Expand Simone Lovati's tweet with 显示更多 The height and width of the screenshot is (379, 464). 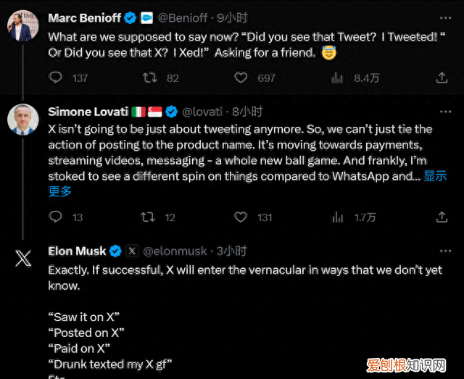click(x=434, y=175)
